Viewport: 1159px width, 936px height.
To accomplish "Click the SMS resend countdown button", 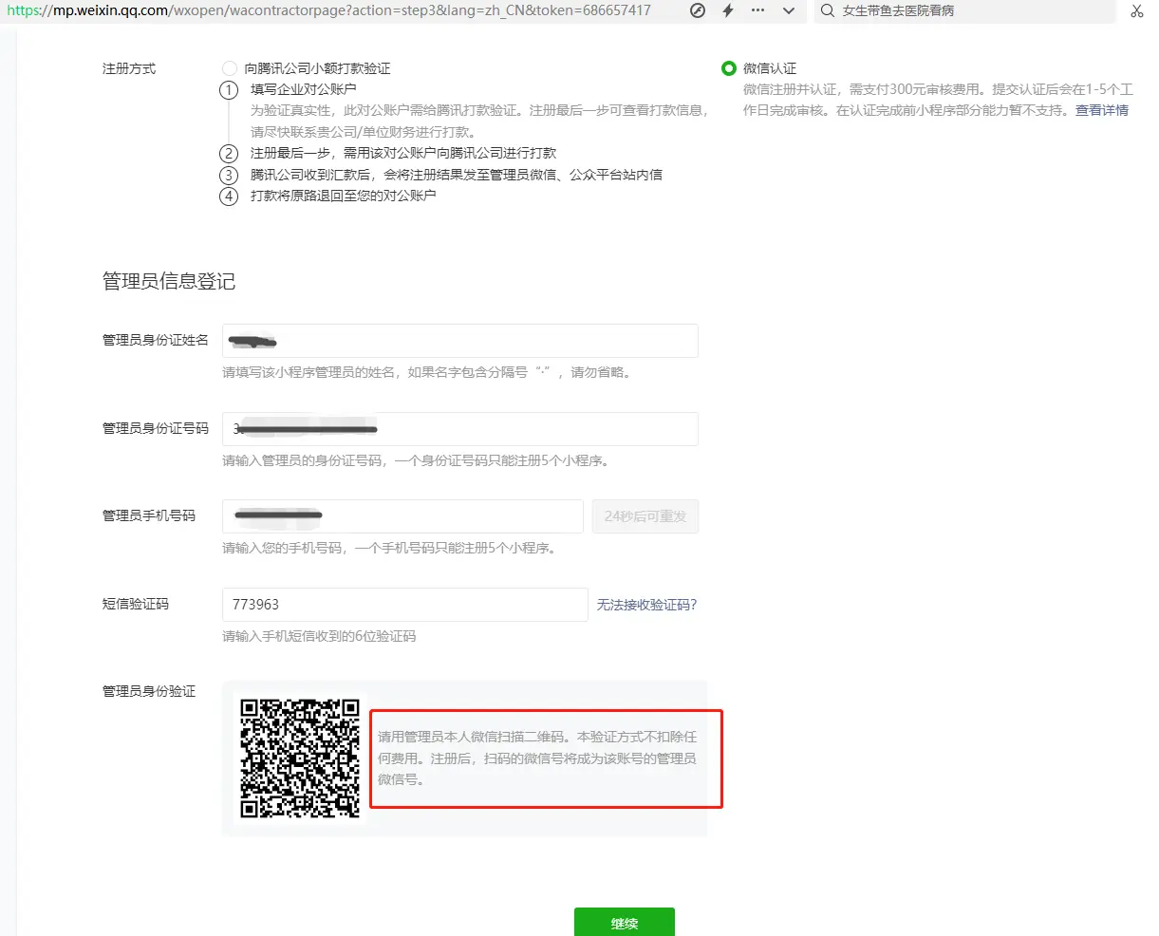I will tap(645, 516).
